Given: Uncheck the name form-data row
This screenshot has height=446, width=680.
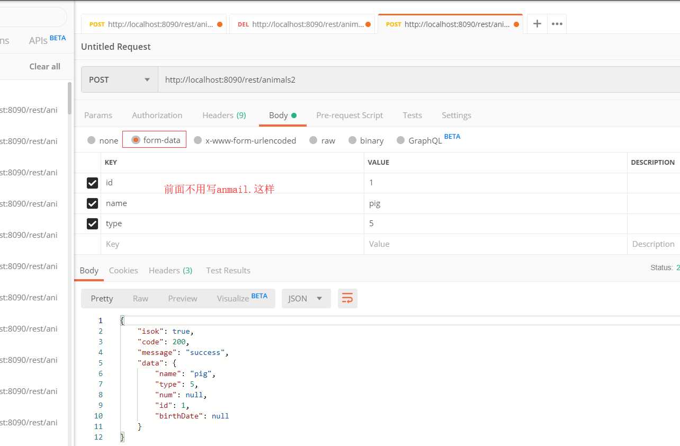Looking at the screenshot, I should [x=92, y=203].
